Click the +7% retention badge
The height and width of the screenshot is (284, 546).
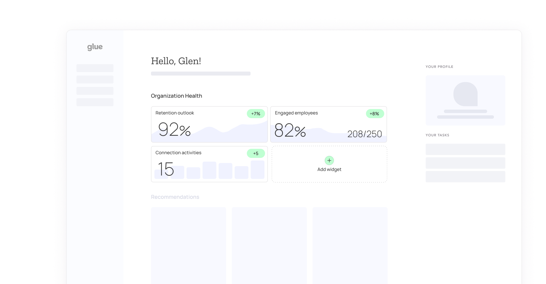pos(256,114)
